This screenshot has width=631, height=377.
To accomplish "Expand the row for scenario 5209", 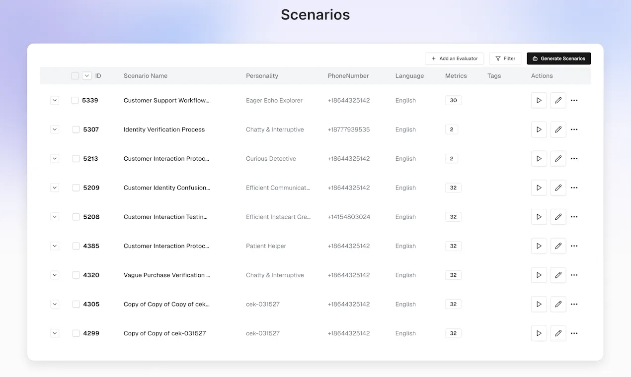I will [x=55, y=188].
